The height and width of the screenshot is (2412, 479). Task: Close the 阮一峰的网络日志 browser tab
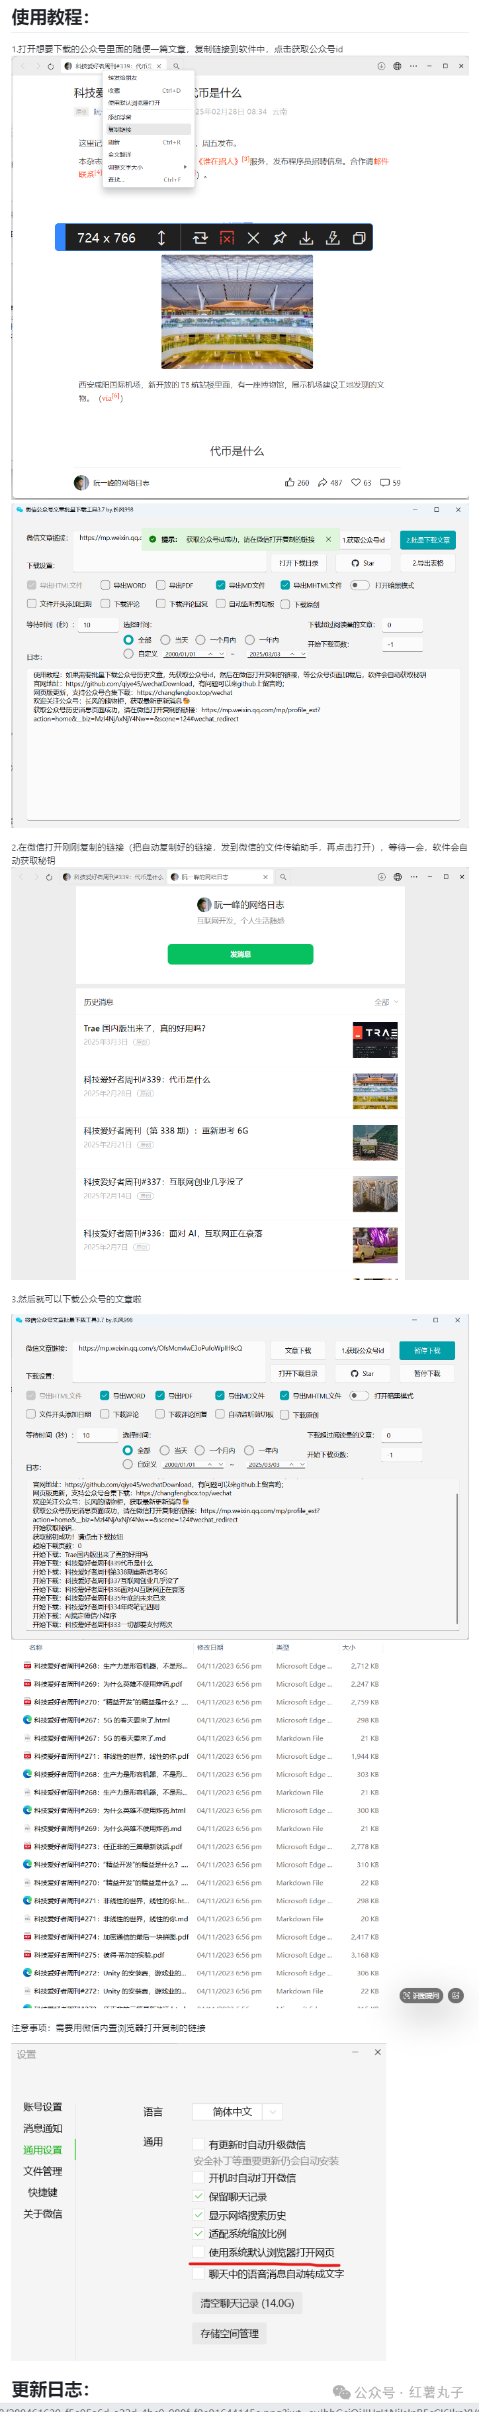[266, 876]
